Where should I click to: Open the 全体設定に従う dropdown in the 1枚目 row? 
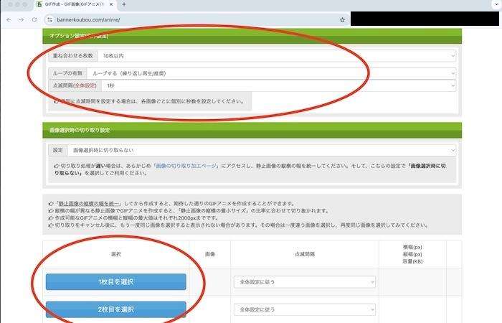305,282
